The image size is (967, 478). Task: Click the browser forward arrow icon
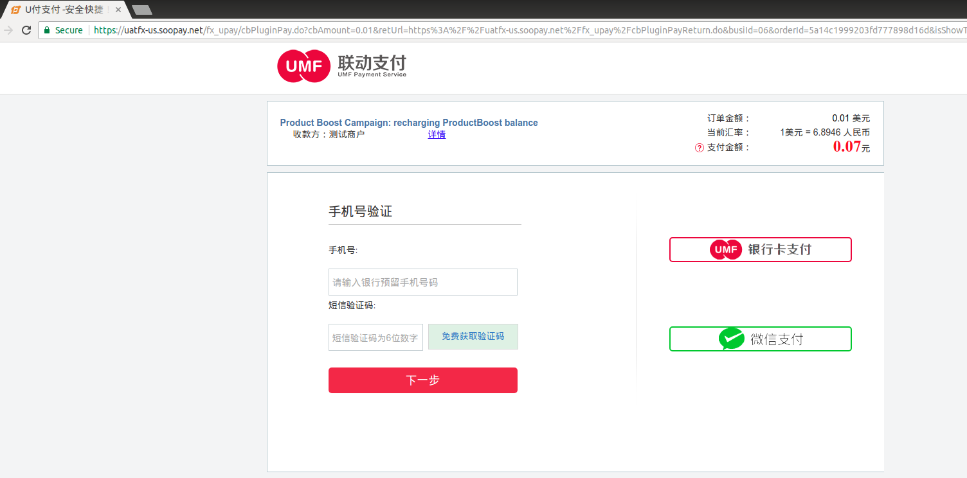(8, 30)
